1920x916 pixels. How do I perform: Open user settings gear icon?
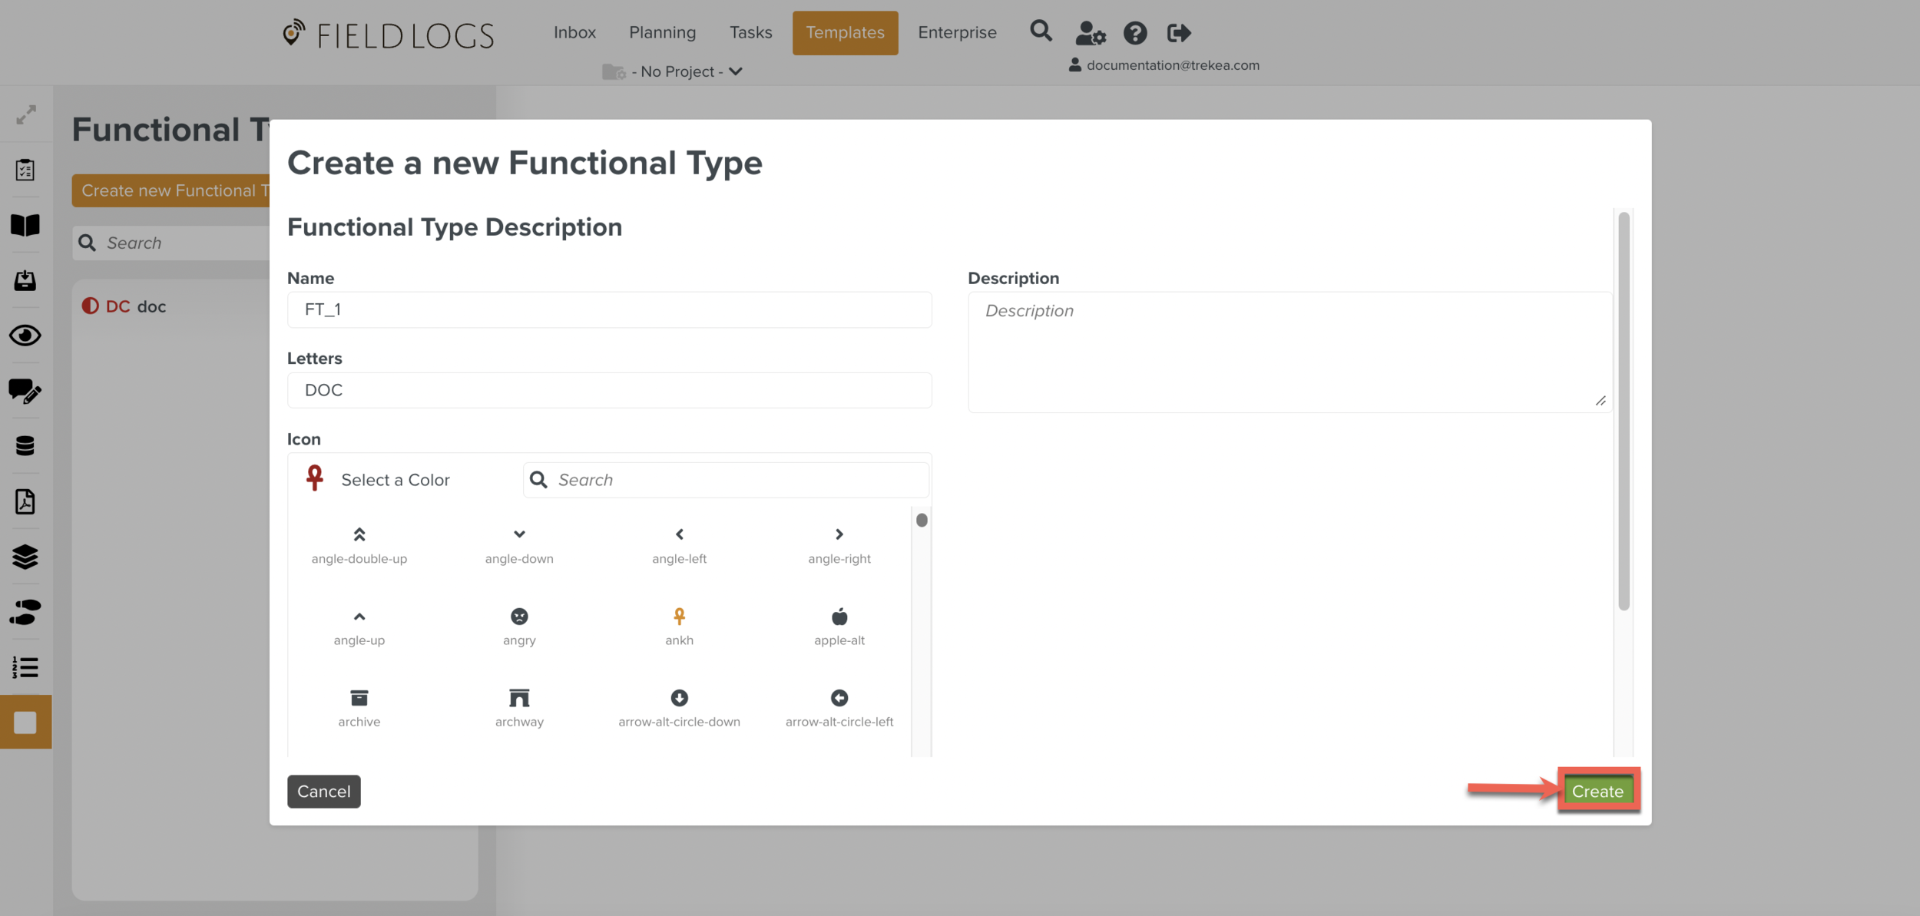[1090, 33]
